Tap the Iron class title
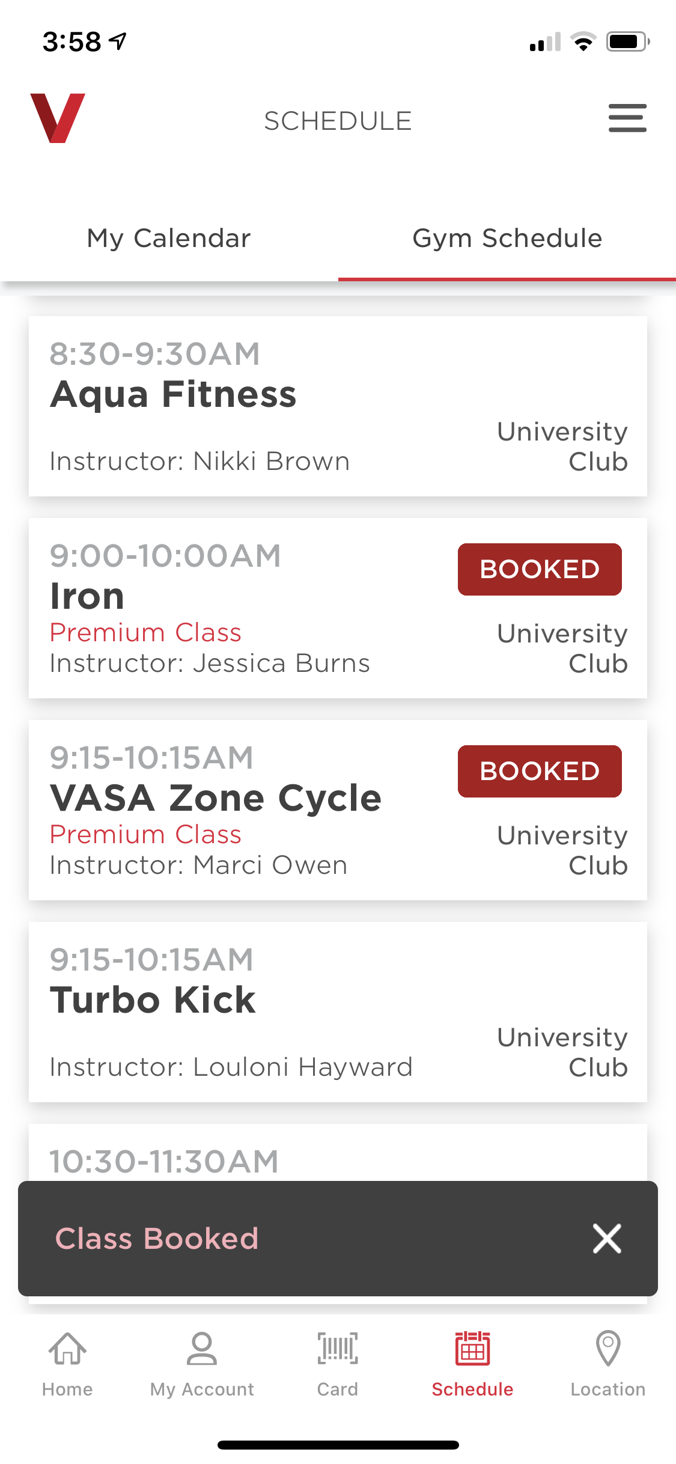Image resolution: width=676 pixels, height=1464 pixels. pos(87,597)
